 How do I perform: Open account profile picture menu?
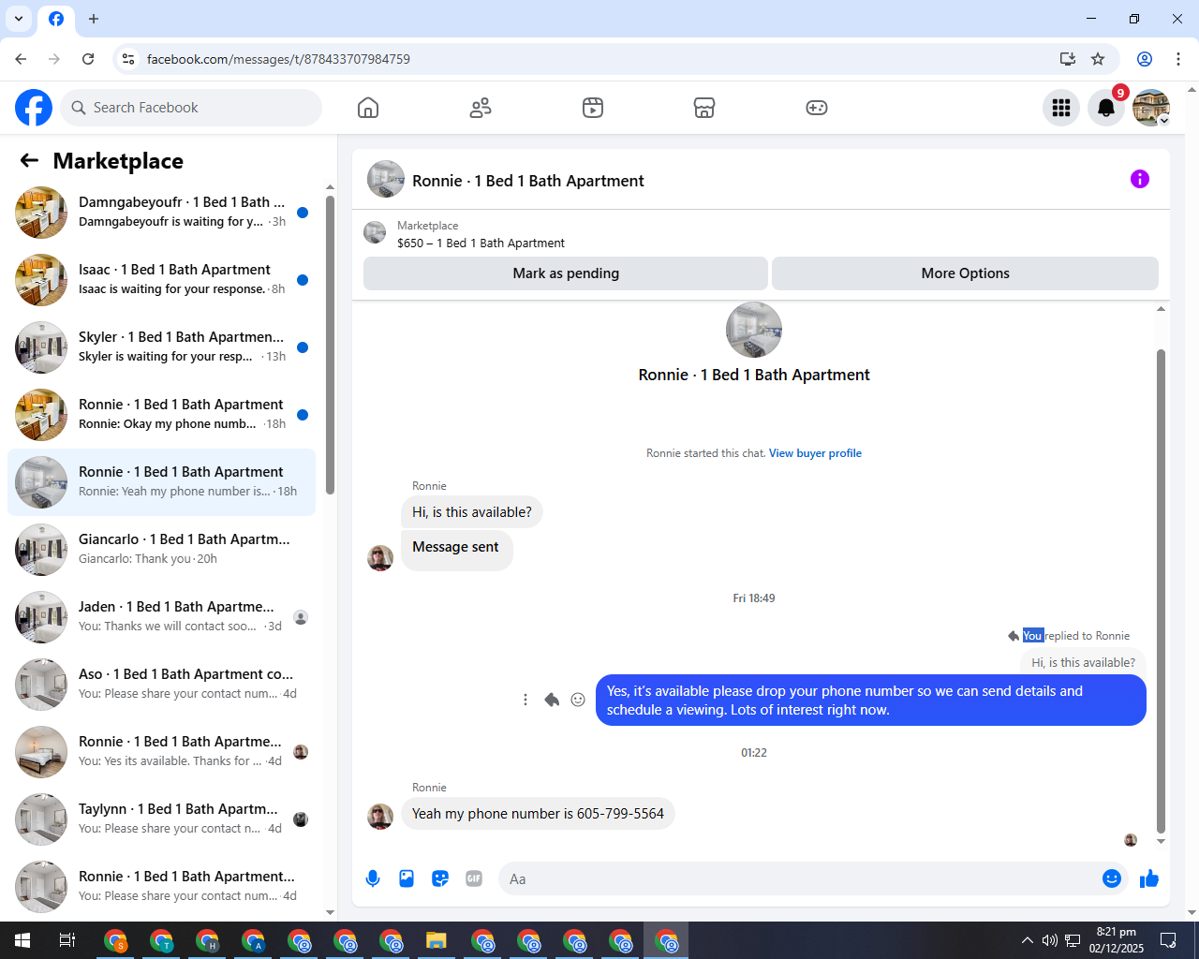1151,108
